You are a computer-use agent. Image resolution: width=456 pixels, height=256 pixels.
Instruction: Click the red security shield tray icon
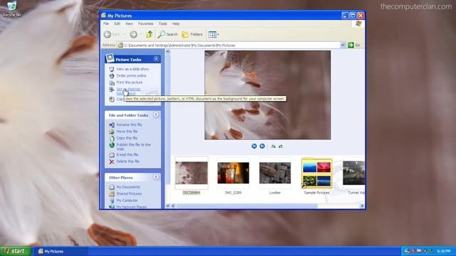point(413,251)
